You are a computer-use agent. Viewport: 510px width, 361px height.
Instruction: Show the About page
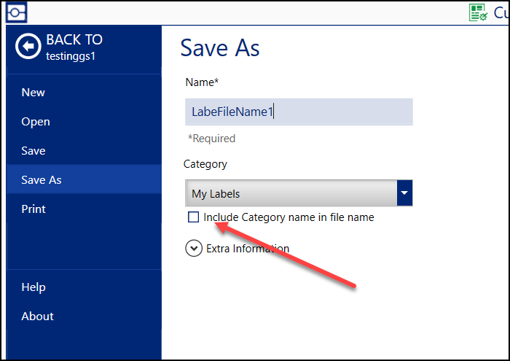[37, 317]
